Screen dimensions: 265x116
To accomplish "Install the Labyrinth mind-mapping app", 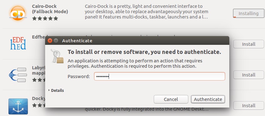I will (249, 75).
